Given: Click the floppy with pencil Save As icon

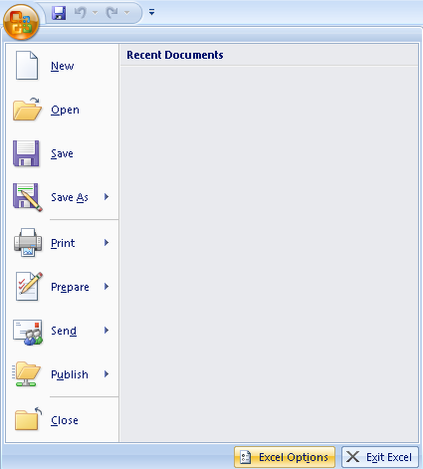Looking at the screenshot, I should click(28, 197).
